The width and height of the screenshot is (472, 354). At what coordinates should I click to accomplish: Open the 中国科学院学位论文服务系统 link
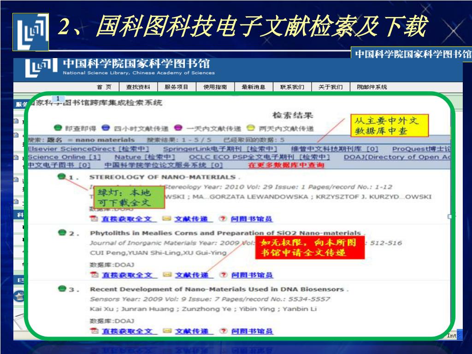click(x=164, y=165)
